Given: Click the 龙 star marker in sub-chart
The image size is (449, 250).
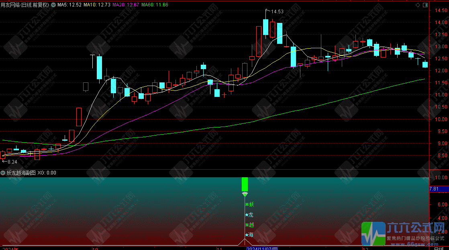Looking at the screenshot, I should coord(249,215).
